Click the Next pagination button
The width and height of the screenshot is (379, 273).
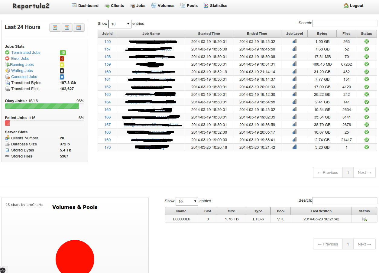(364, 172)
